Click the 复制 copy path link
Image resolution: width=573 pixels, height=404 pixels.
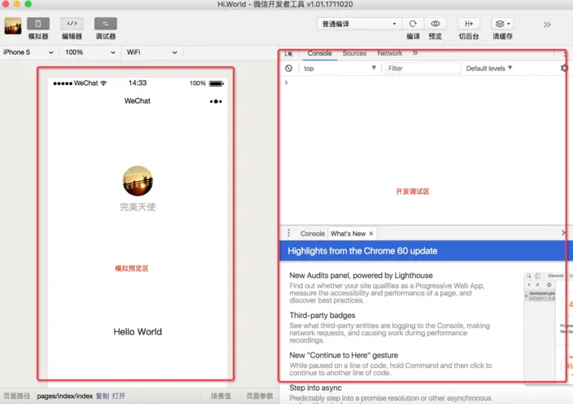click(102, 396)
